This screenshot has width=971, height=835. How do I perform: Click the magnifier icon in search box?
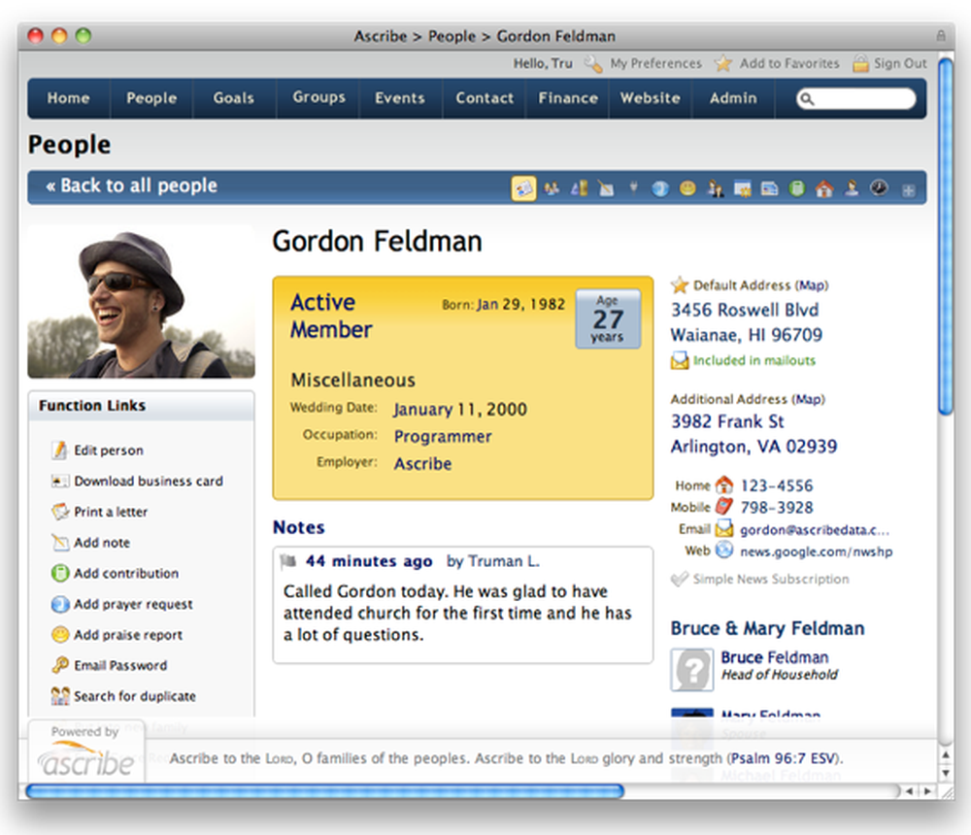tap(806, 99)
